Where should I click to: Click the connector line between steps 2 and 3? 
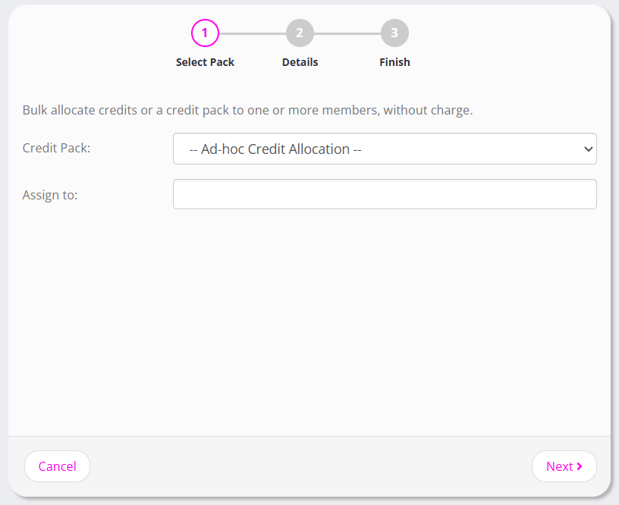(347, 33)
